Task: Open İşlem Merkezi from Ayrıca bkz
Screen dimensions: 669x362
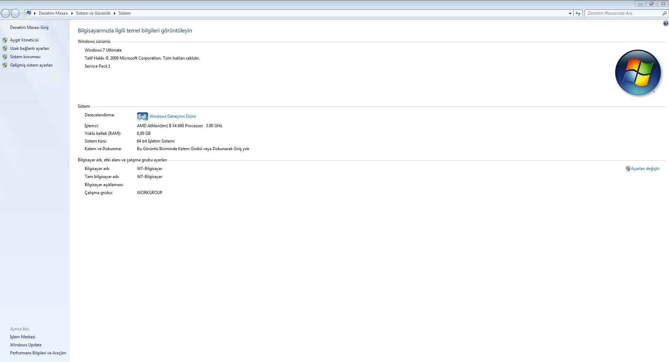Action: pyautogui.click(x=22, y=337)
